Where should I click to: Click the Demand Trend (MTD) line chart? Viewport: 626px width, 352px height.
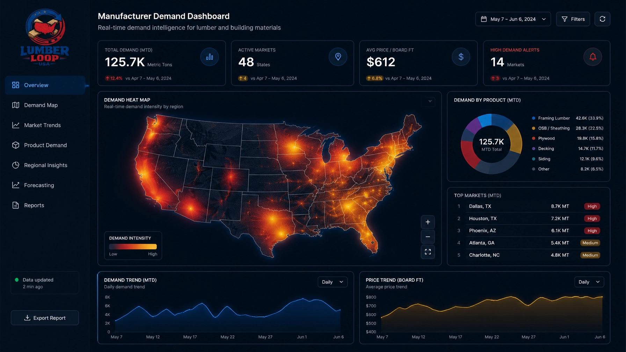(x=228, y=315)
